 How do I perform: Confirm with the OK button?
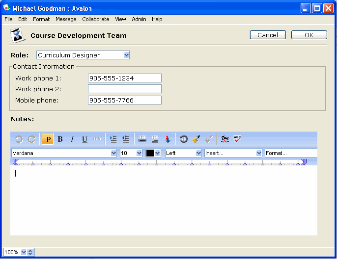pos(309,35)
